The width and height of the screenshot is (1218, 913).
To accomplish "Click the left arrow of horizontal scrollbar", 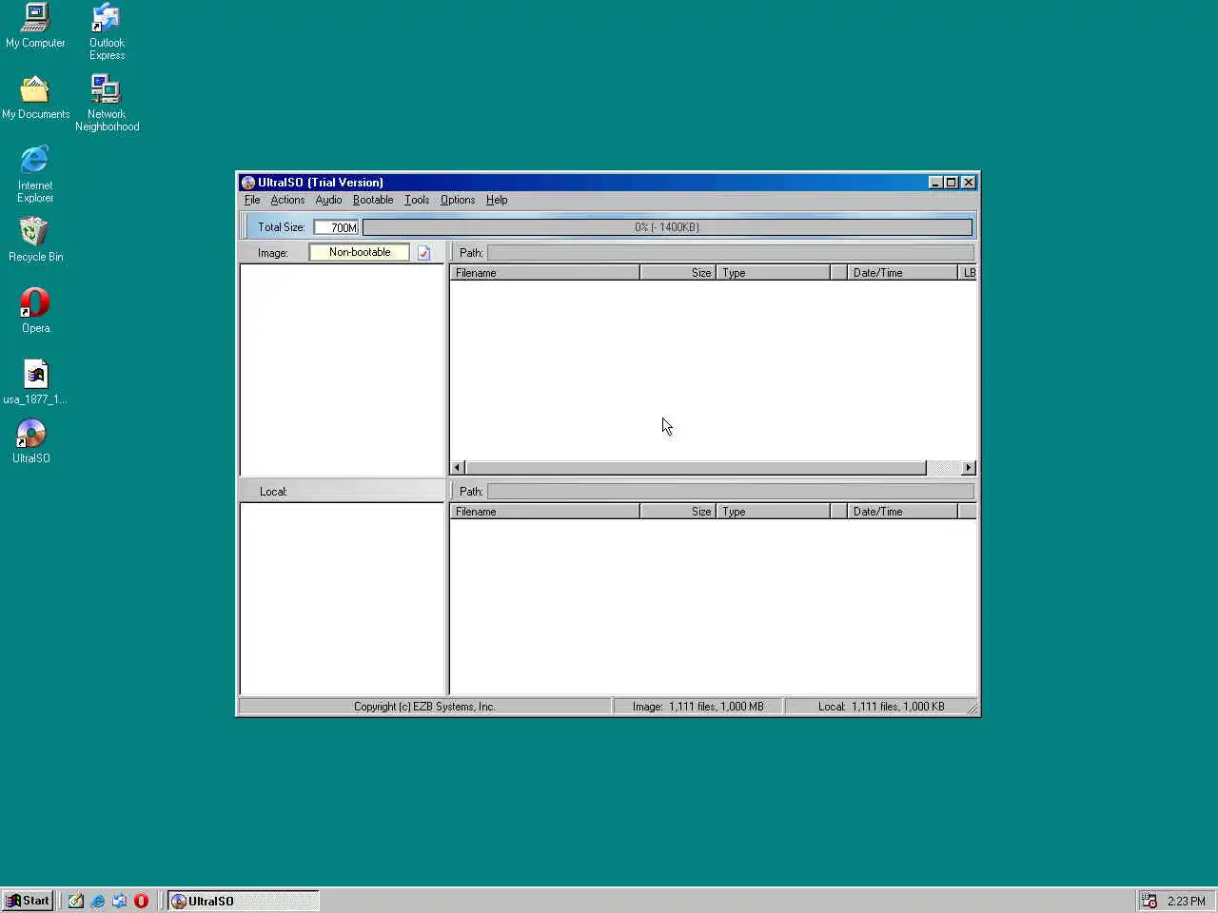I will 458,468.
